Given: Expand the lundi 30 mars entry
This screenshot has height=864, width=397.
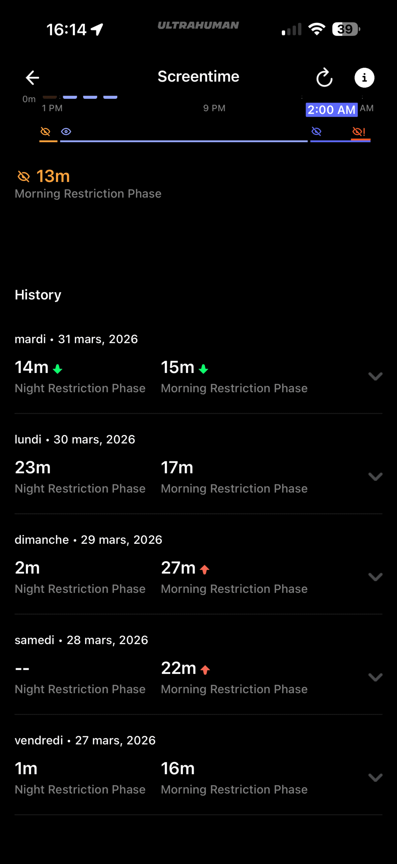Looking at the screenshot, I should (x=375, y=477).
